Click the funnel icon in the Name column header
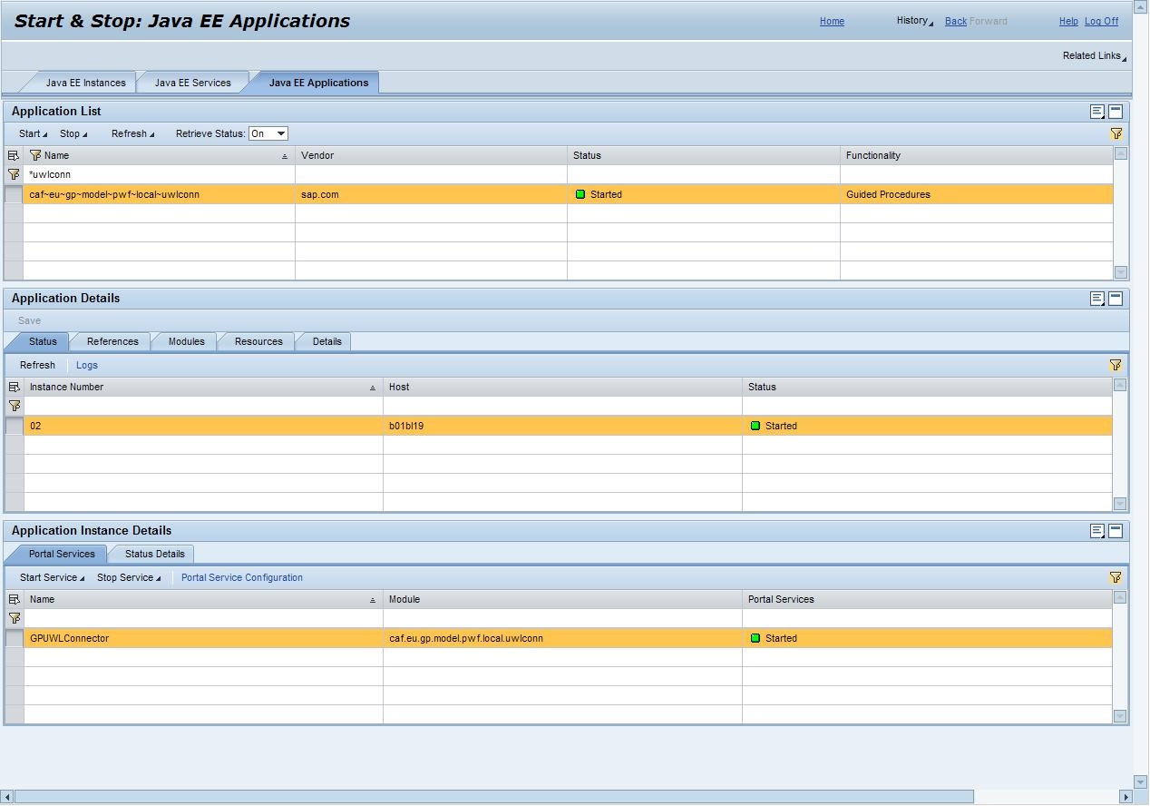1150x806 pixels. click(35, 155)
